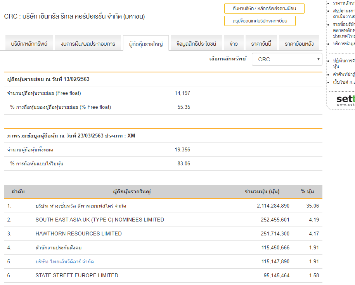Open the คำศัพท์น่ารู้ sidebar link

tap(344, 74)
